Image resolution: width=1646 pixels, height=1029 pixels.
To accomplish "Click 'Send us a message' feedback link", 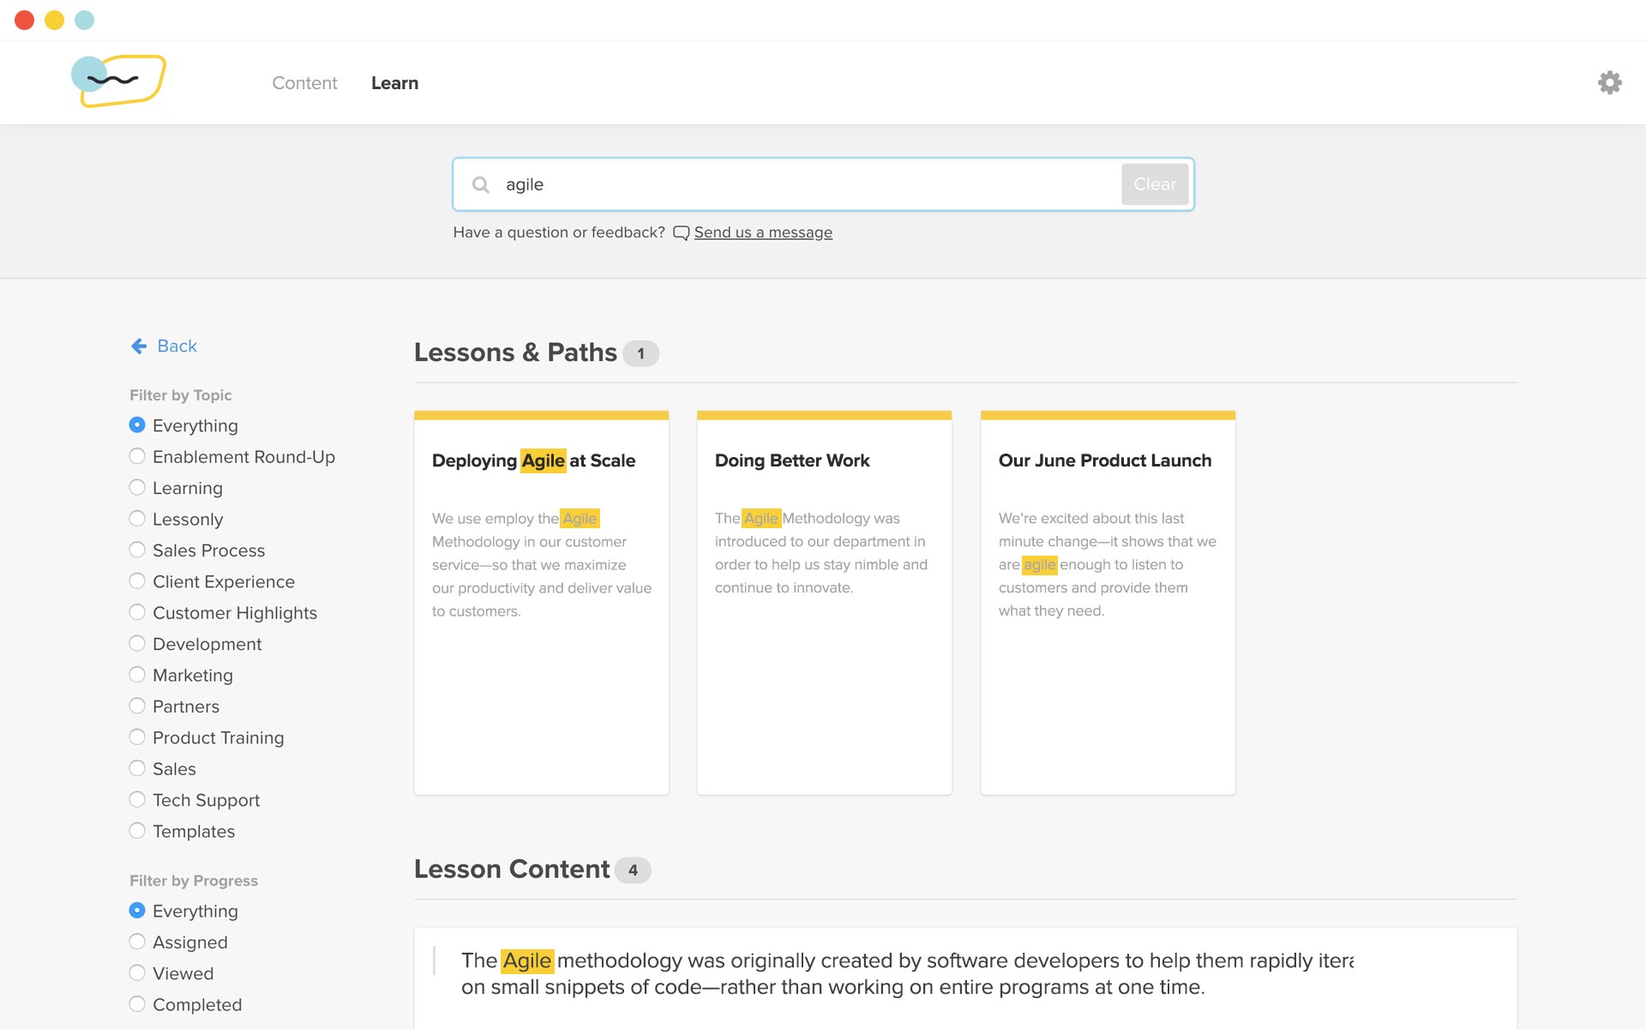I will [765, 232].
